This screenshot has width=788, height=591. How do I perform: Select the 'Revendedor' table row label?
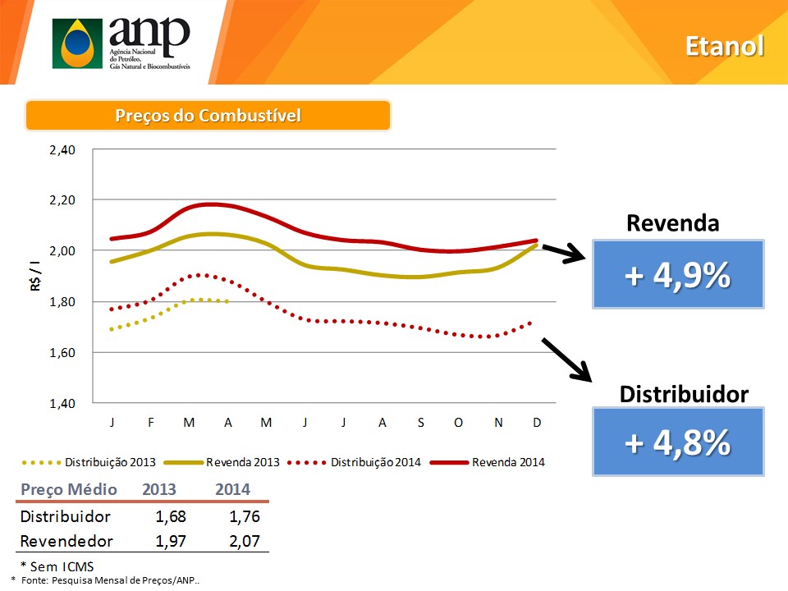click(66, 541)
